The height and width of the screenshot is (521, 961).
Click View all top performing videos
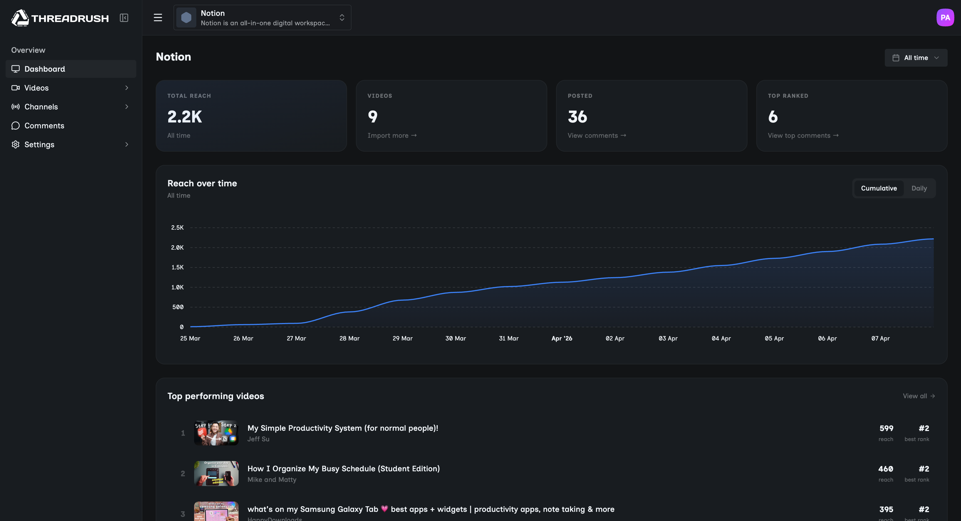(918, 396)
